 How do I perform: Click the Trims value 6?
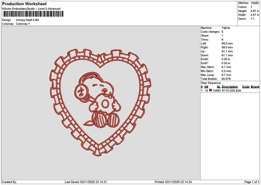tap(222, 40)
